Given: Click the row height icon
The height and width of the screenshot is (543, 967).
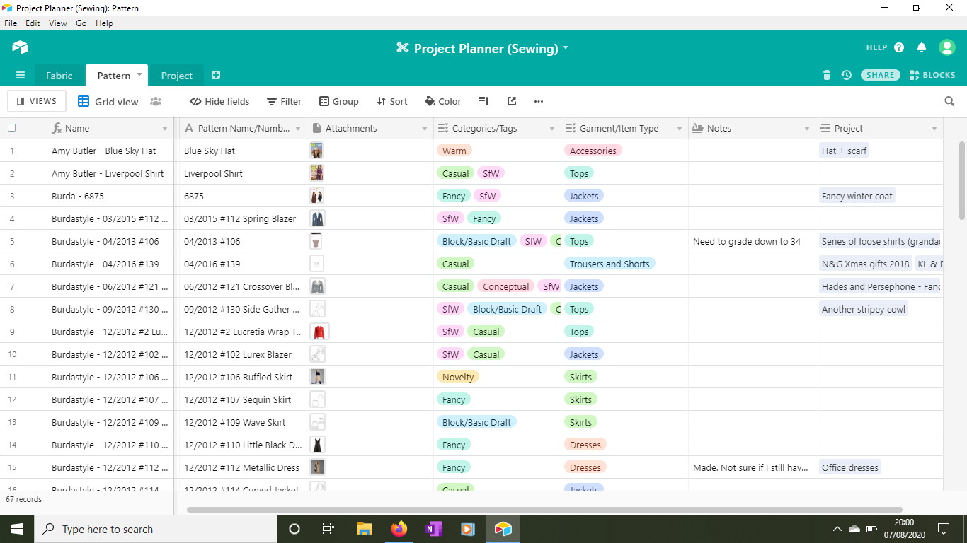Looking at the screenshot, I should pyautogui.click(x=483, y=101).
